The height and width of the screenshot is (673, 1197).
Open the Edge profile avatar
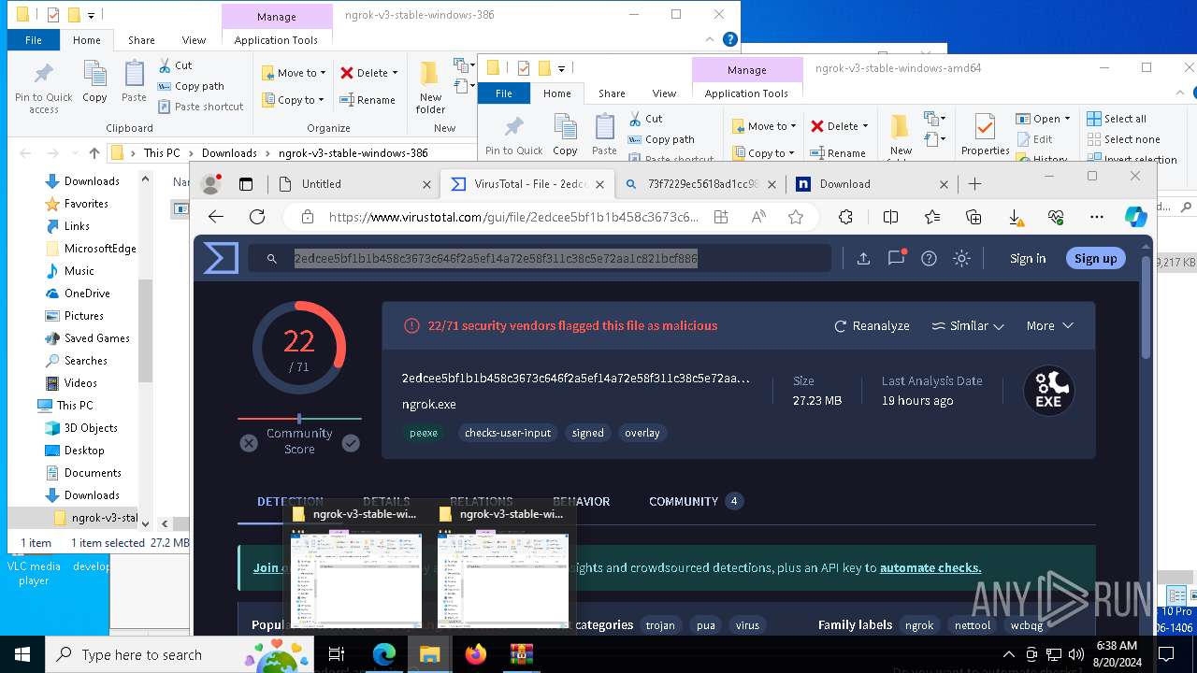pyautogui.click(x=211, y=184)
